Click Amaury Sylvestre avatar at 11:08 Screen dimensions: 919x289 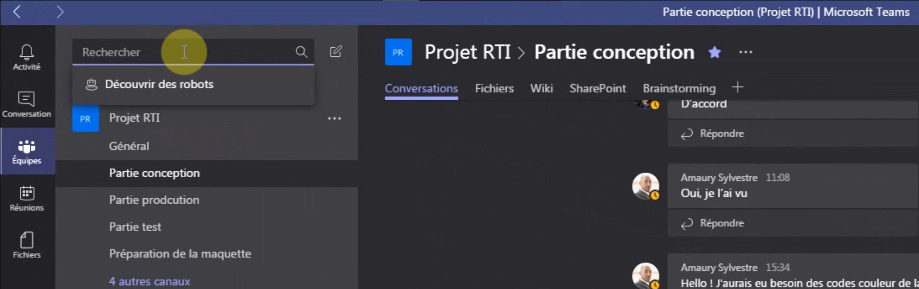pyautogui.click(x=646, y=186)
